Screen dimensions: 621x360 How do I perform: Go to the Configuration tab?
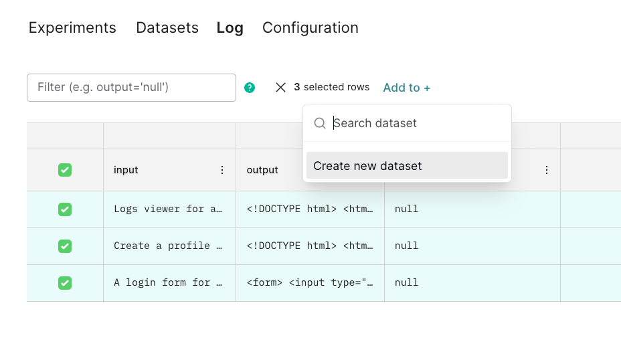pos(310,28)
